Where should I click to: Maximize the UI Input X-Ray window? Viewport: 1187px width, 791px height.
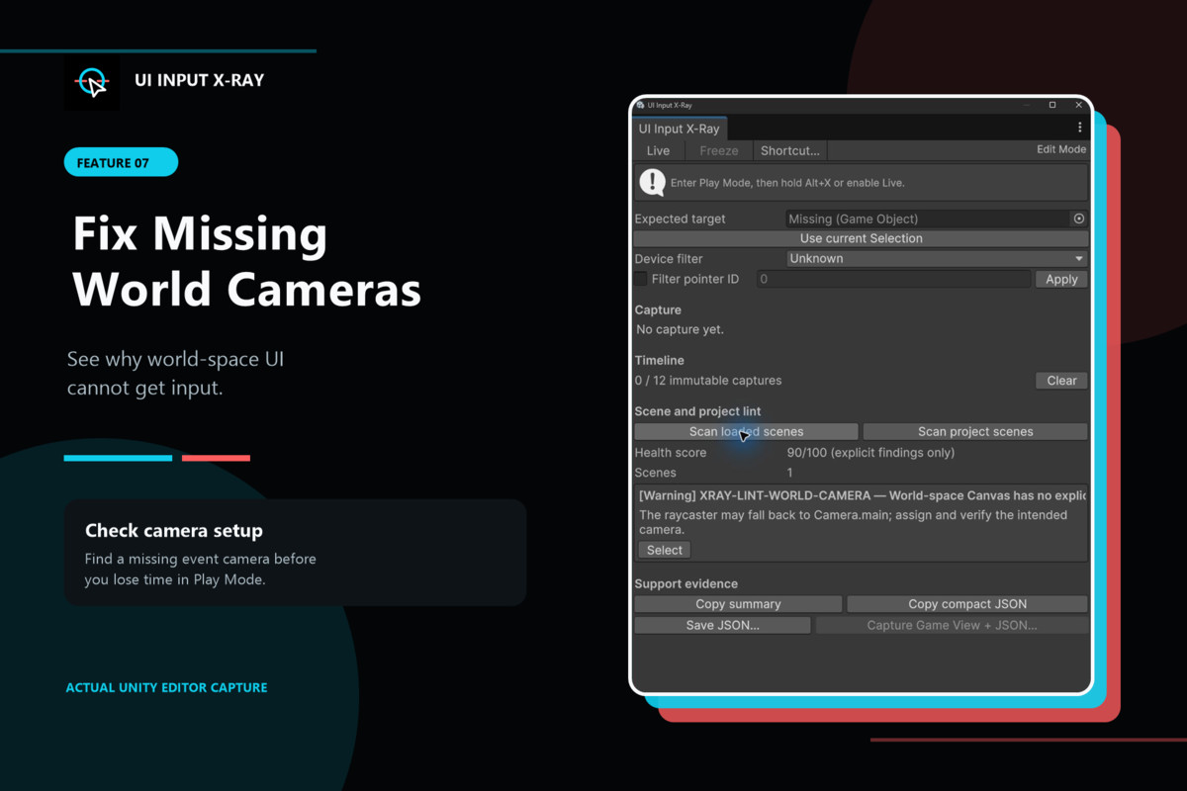tap(1052, 105)
